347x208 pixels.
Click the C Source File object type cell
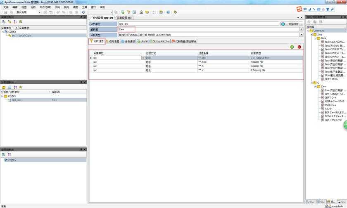[276, 70]
